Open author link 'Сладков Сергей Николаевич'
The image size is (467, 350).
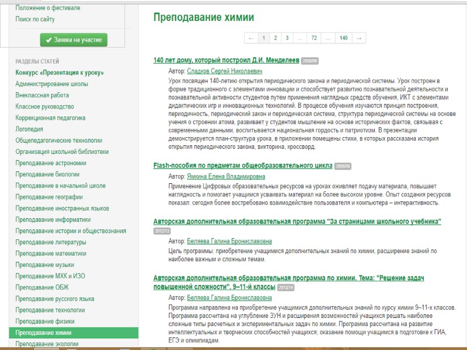[x=225, y=71]
